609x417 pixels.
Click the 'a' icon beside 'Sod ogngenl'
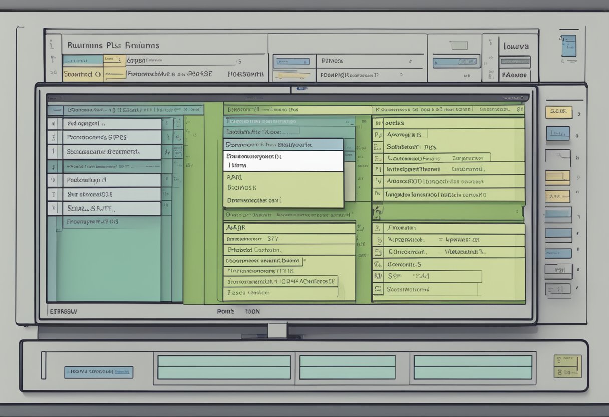point(52,123)
